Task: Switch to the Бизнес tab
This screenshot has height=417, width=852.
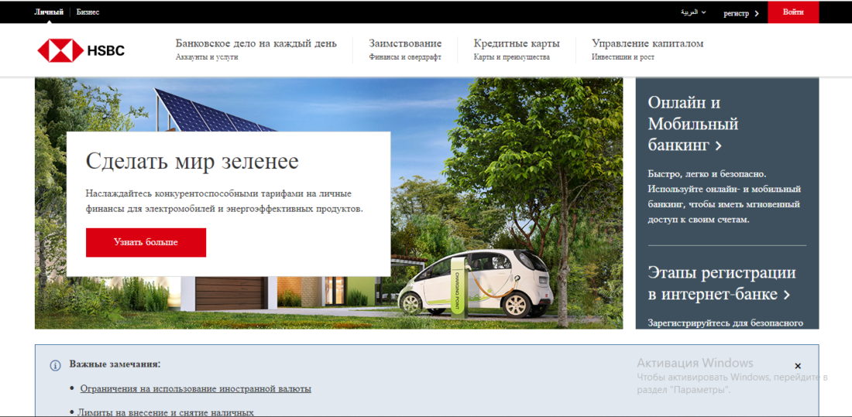Action: [88, 12]
